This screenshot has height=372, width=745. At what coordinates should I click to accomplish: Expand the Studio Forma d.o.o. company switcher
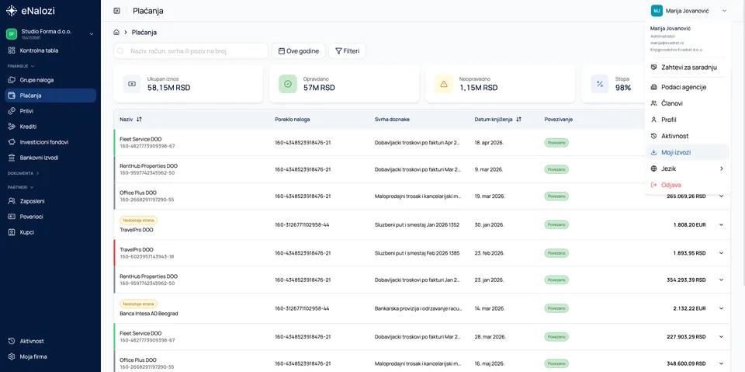click(x=50, y=33)
